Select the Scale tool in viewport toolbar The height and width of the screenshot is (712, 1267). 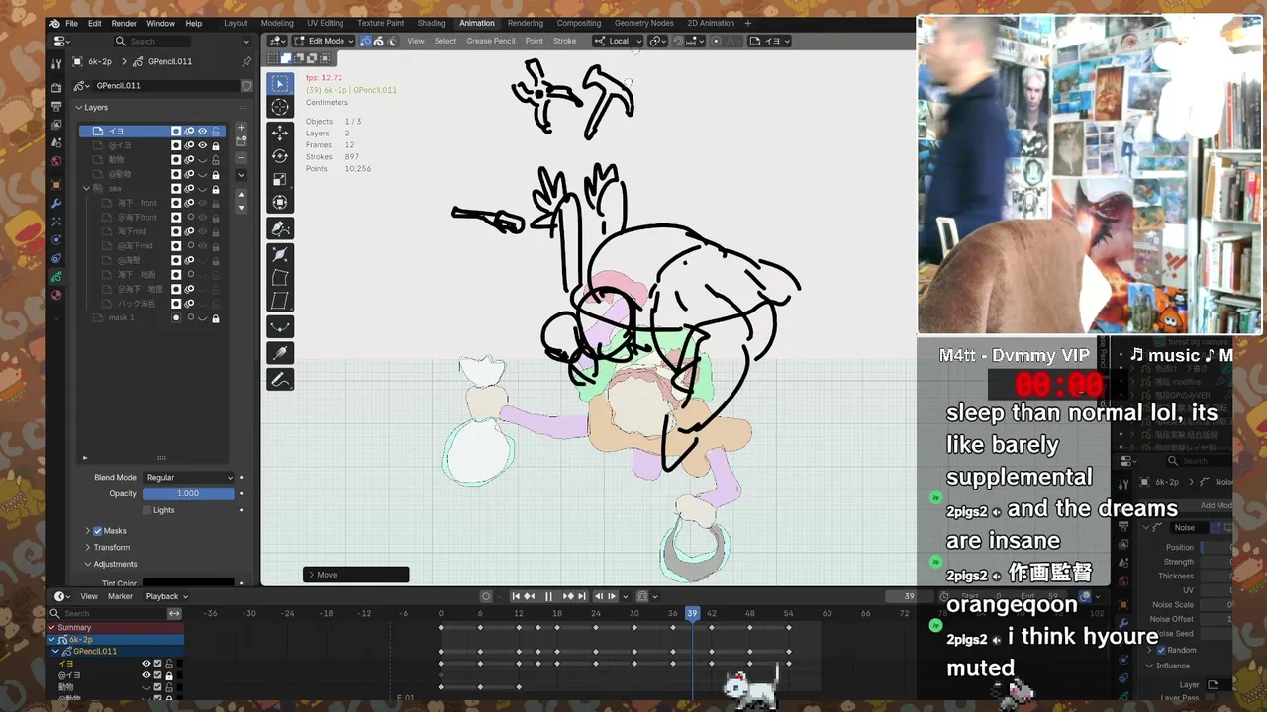tap(280, 179)
